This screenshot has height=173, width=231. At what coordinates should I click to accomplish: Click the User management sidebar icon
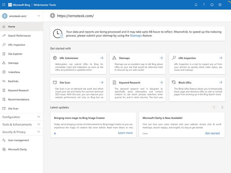click(x=4, y=140)
